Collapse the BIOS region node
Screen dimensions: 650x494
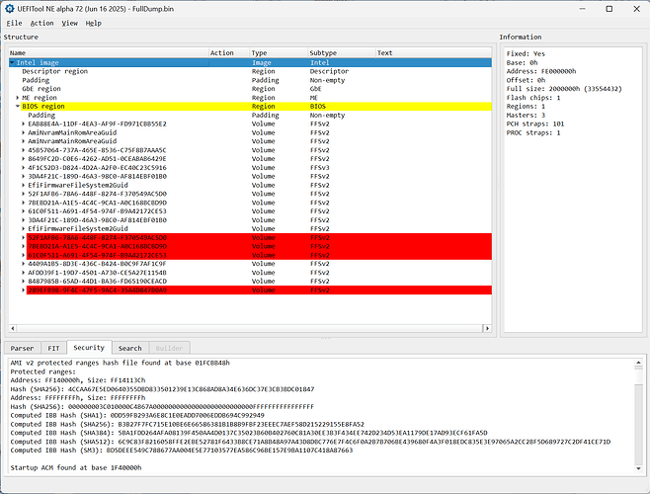coord(18,106)
